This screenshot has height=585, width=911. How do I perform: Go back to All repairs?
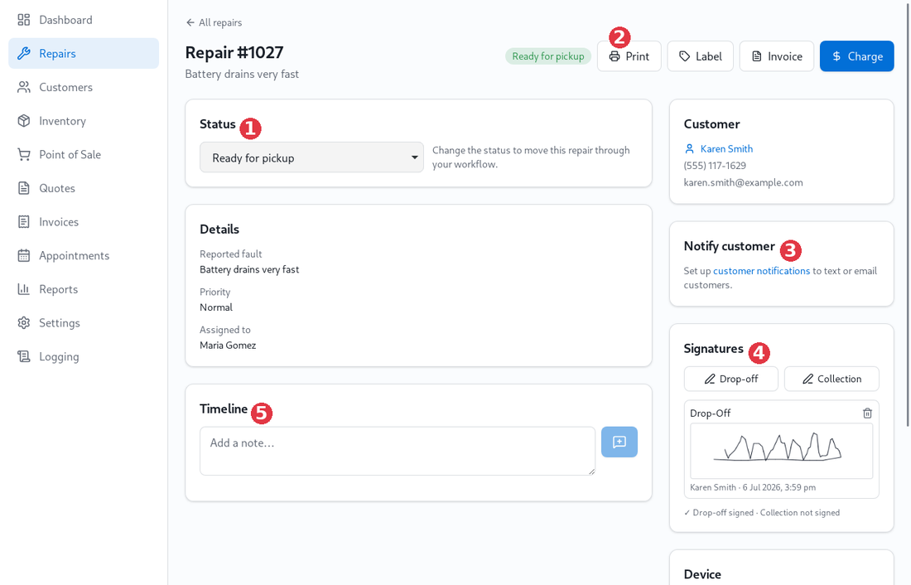pos(214,22)
